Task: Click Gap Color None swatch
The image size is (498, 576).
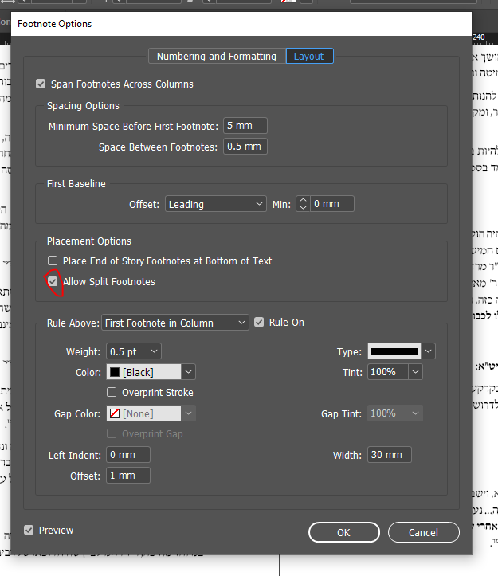Action: (x=115, y=413)
